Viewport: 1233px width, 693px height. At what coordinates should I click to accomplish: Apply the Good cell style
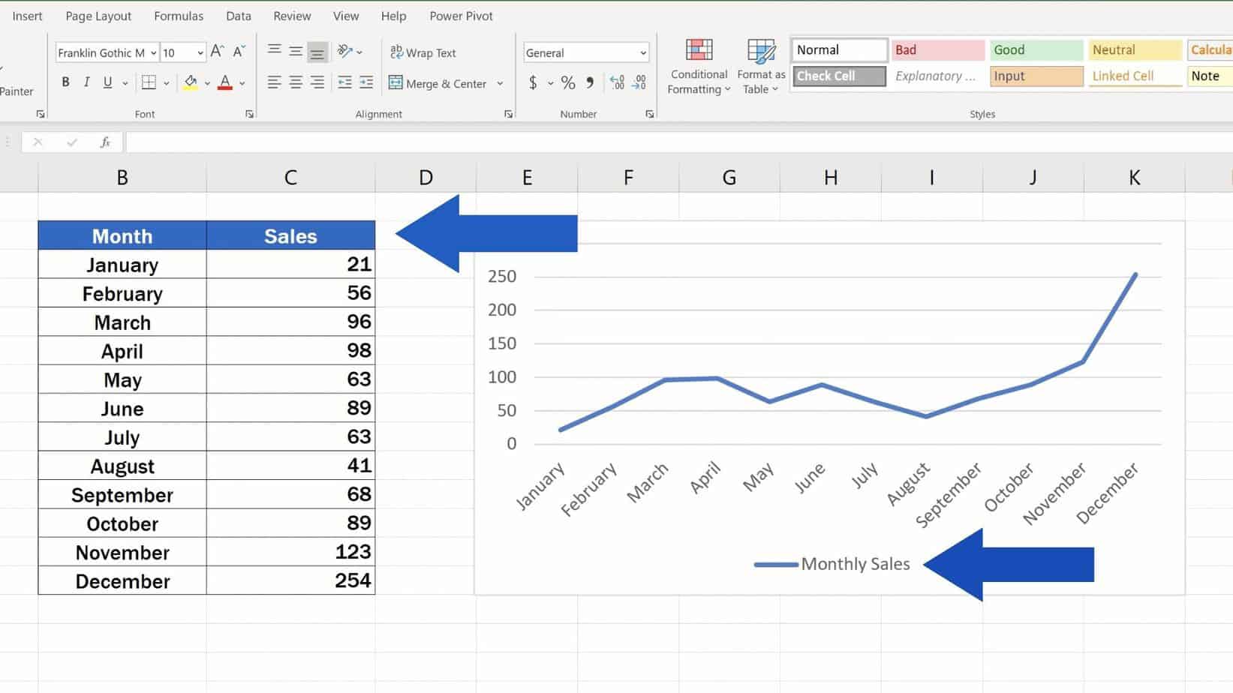coord(1036,49)
